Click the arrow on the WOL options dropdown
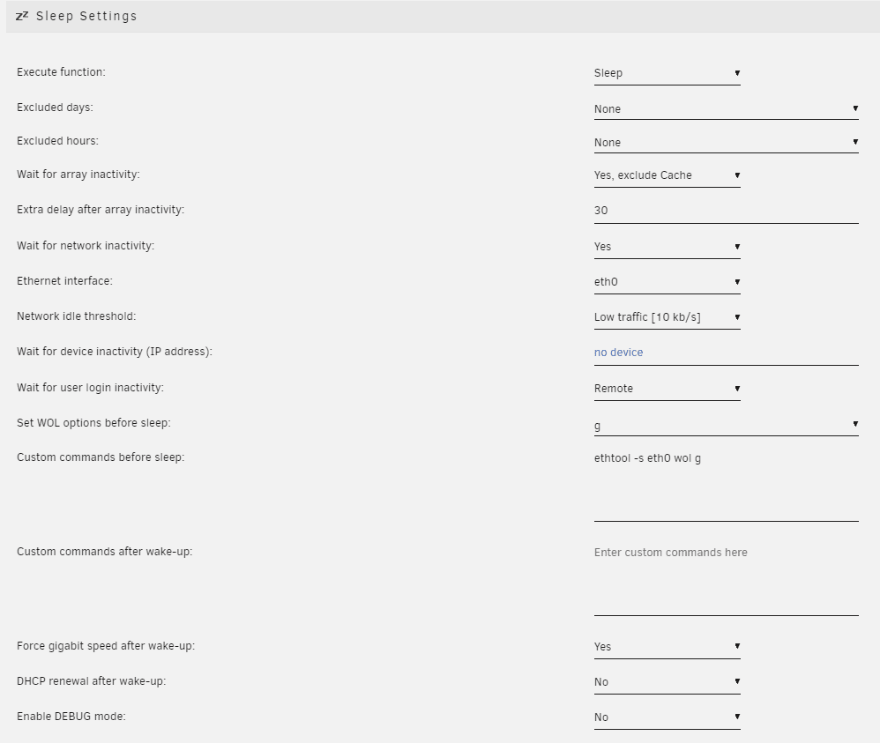 tap(855, 424)
